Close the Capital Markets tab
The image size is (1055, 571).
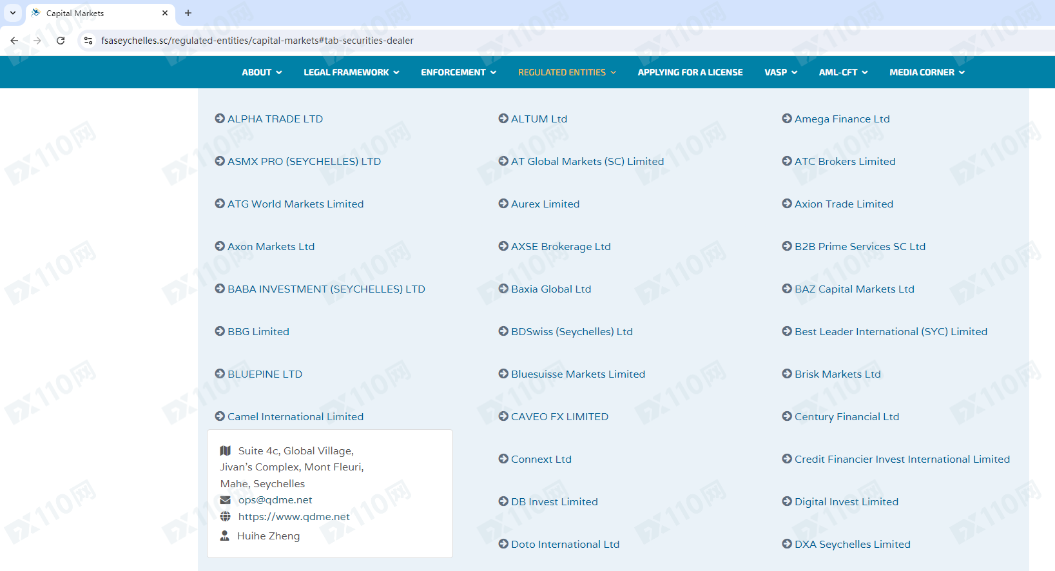point(165,13)
